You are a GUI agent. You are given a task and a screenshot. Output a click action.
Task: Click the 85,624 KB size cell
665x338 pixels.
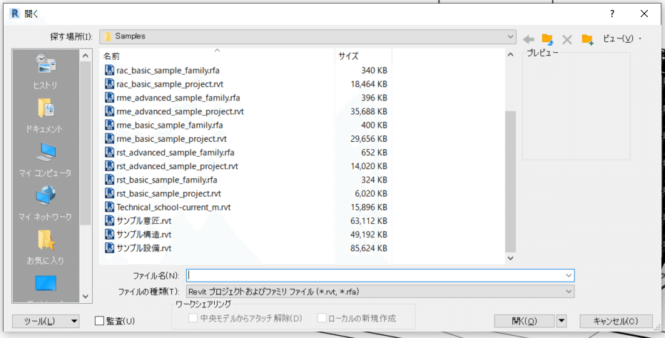point(369,248)
